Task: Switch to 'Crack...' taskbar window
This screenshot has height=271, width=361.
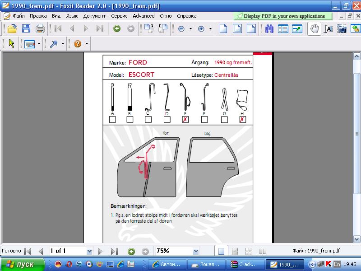Action: coord(245,264)
